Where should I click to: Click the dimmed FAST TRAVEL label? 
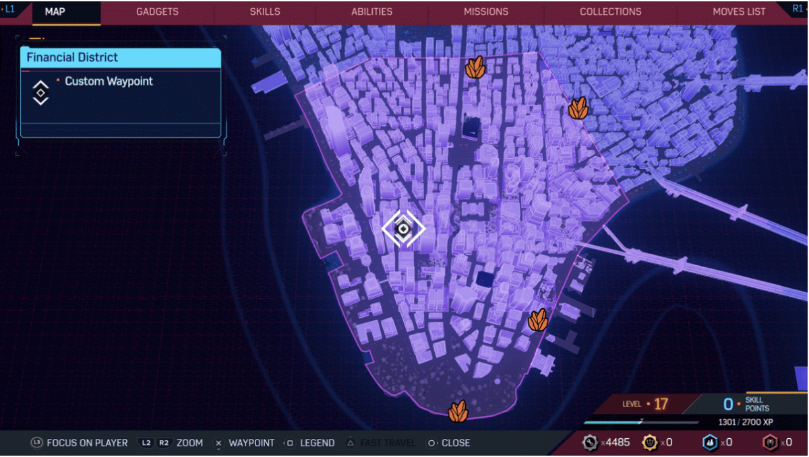click(x=388, y=443)
